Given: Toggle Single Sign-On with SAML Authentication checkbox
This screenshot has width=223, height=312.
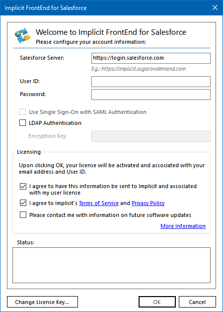Looking at the screenshot, I should [x=23, y=112].
